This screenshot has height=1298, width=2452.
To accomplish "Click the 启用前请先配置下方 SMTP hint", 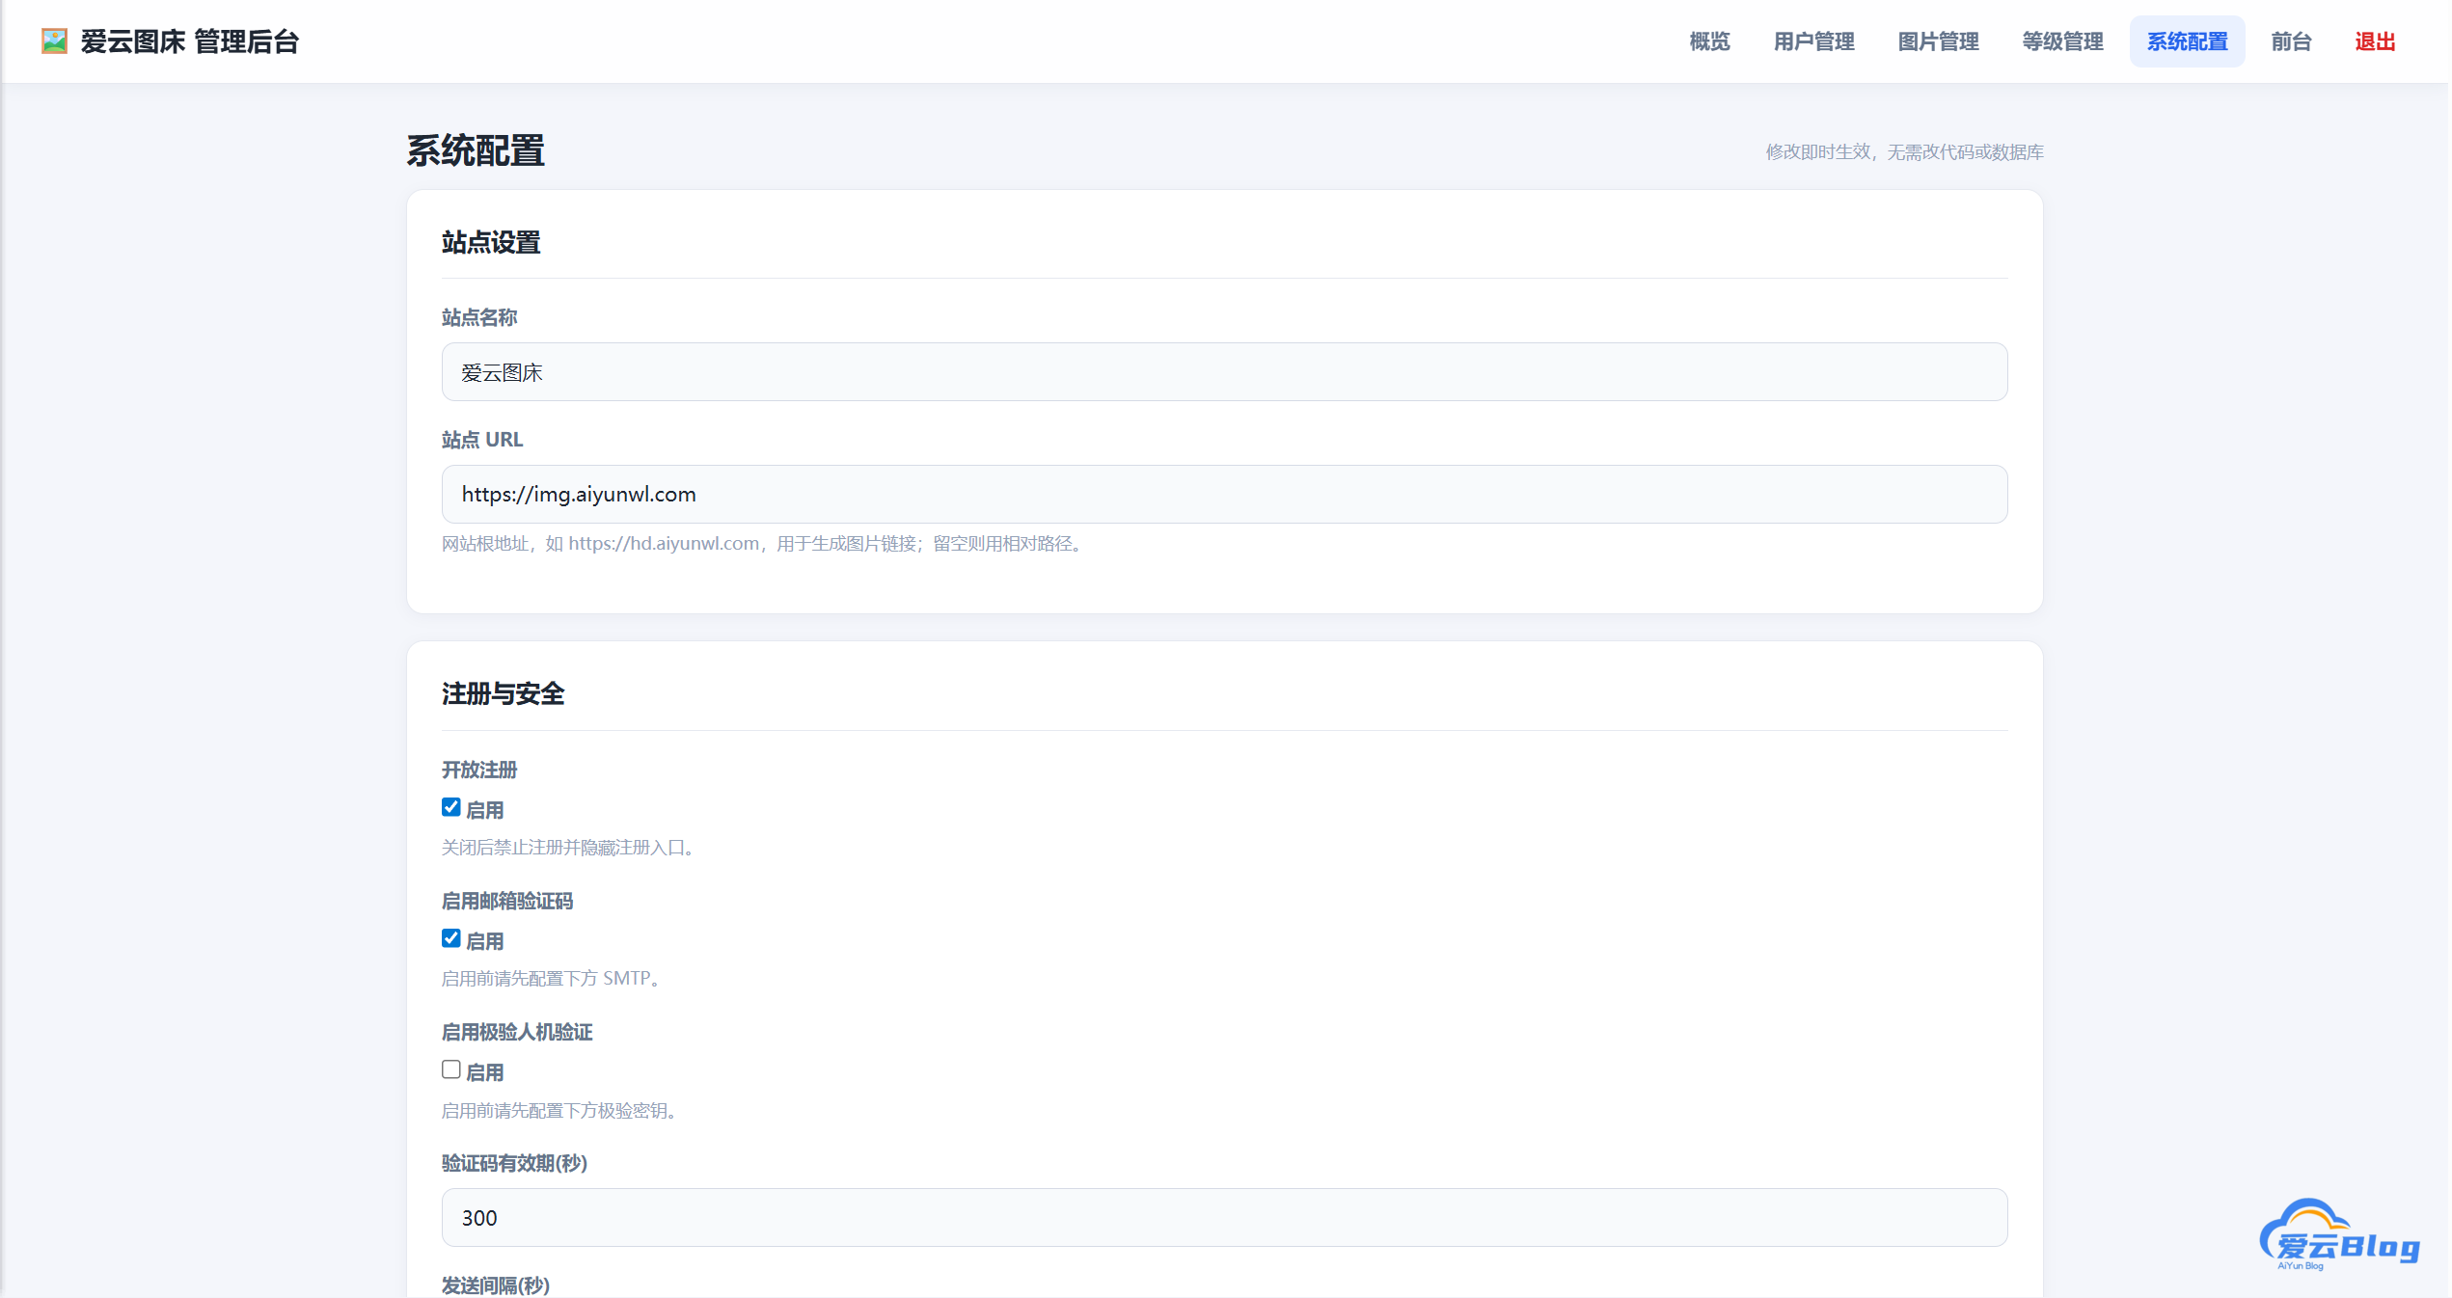I will pyautogui.click(x=554, y=979).
